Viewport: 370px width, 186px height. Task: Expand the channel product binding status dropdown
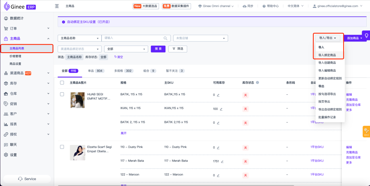(x=79, y=49)
